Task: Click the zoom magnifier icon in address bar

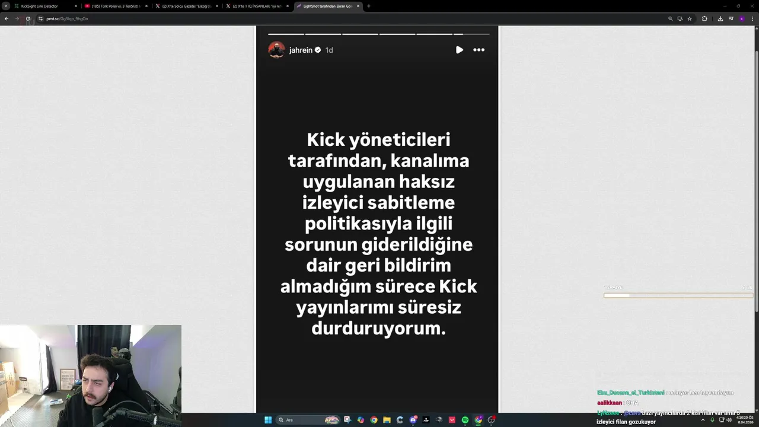Action: point(671,18)
